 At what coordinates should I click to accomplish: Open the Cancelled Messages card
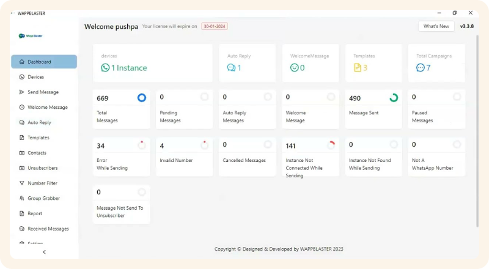coord(248,157)
